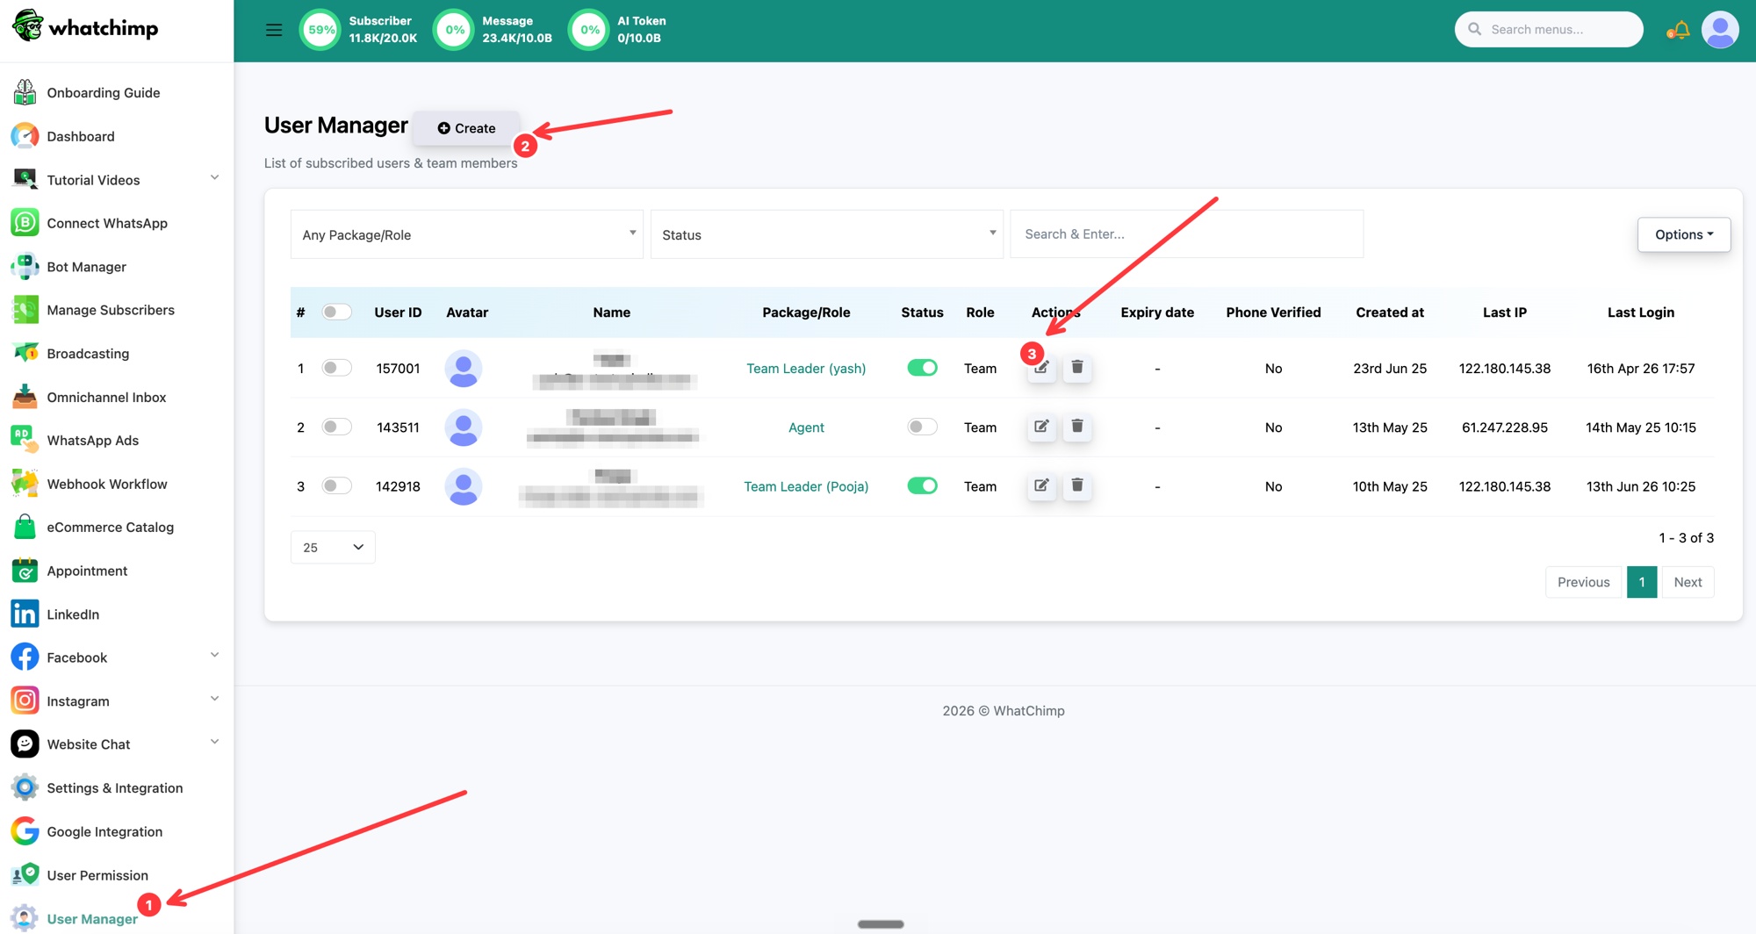Click the LinkedIn sidebar icon
This screenshot has width=1756, height=934.
pos(25,614)
